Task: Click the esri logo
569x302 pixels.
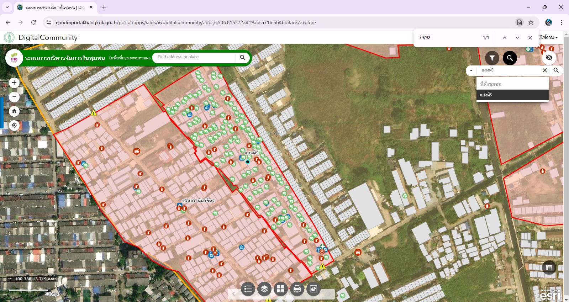Action: (550, 295)
